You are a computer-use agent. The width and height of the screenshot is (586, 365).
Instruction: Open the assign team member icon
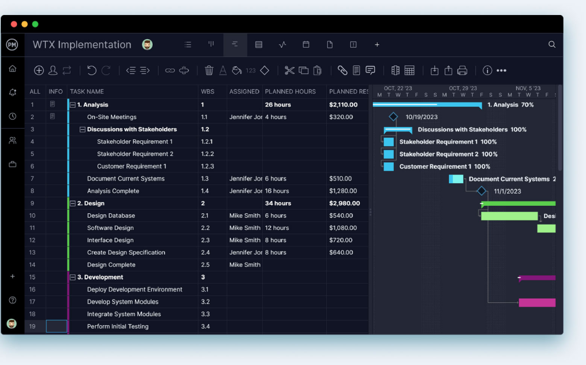(53, 70)
